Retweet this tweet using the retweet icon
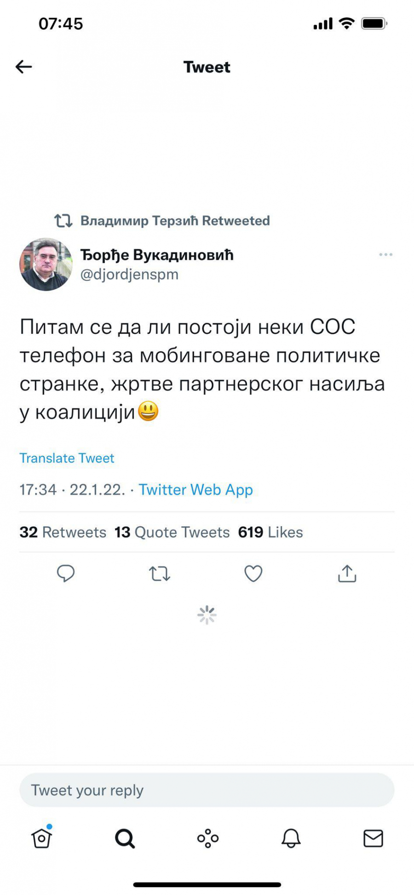The image size is (414, 895). click(160, 574)
